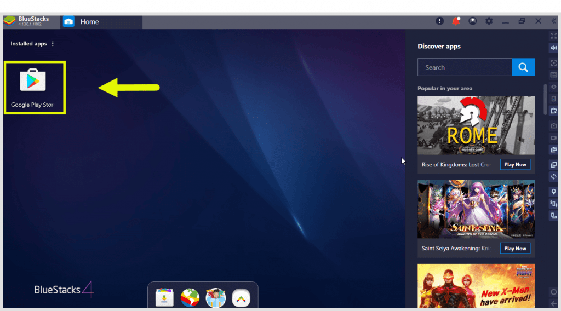Toggle the eye overlay sidebar icon
Viewport: 561px width, 311px height.
(x=553, y=87)
